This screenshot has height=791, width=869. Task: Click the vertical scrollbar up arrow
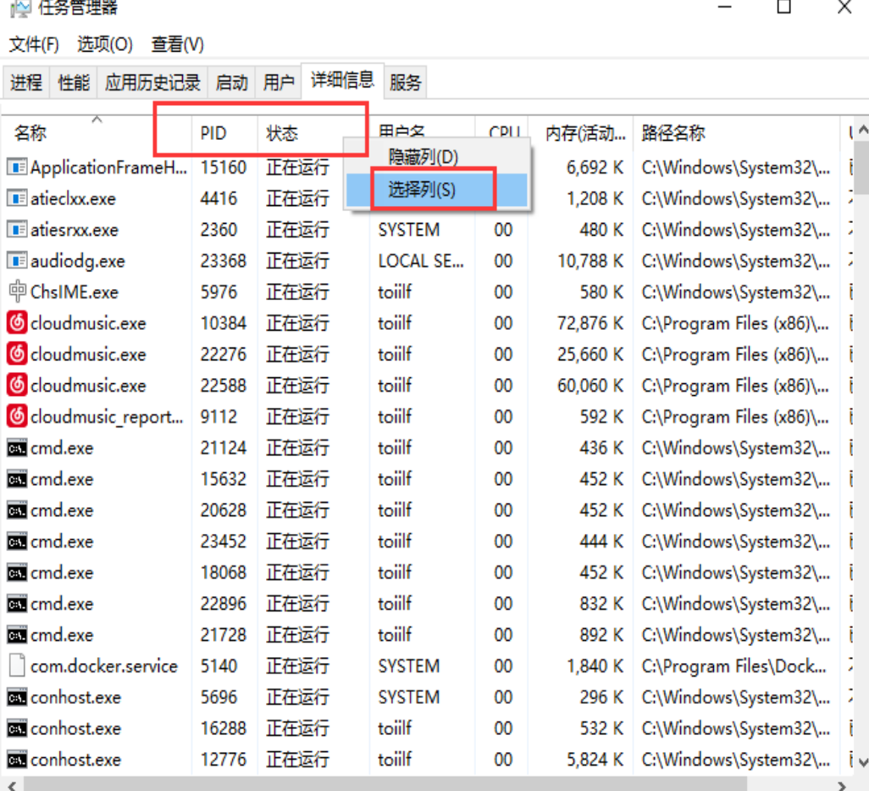point(861,131)
